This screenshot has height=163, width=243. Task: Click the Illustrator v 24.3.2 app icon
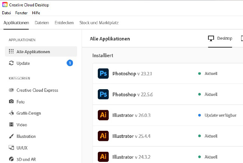pos(103,157)
